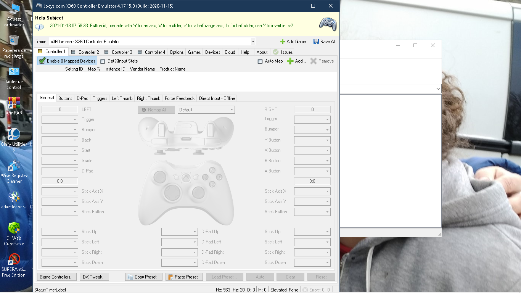521x293 pixels.
Task: Open the Cloud tab
Action: pyautogui.click(x=230, y=52)
